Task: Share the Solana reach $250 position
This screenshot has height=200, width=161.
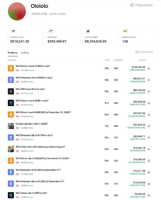Action: coord(149,103)
